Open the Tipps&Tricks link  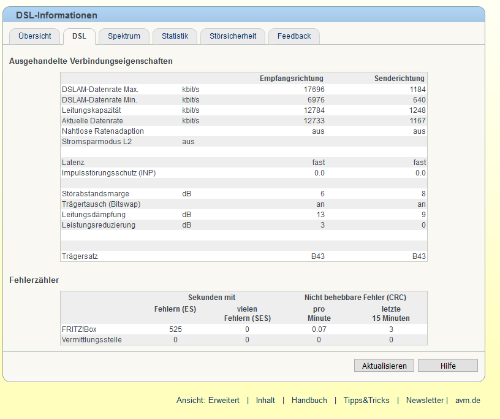point(366,401)
